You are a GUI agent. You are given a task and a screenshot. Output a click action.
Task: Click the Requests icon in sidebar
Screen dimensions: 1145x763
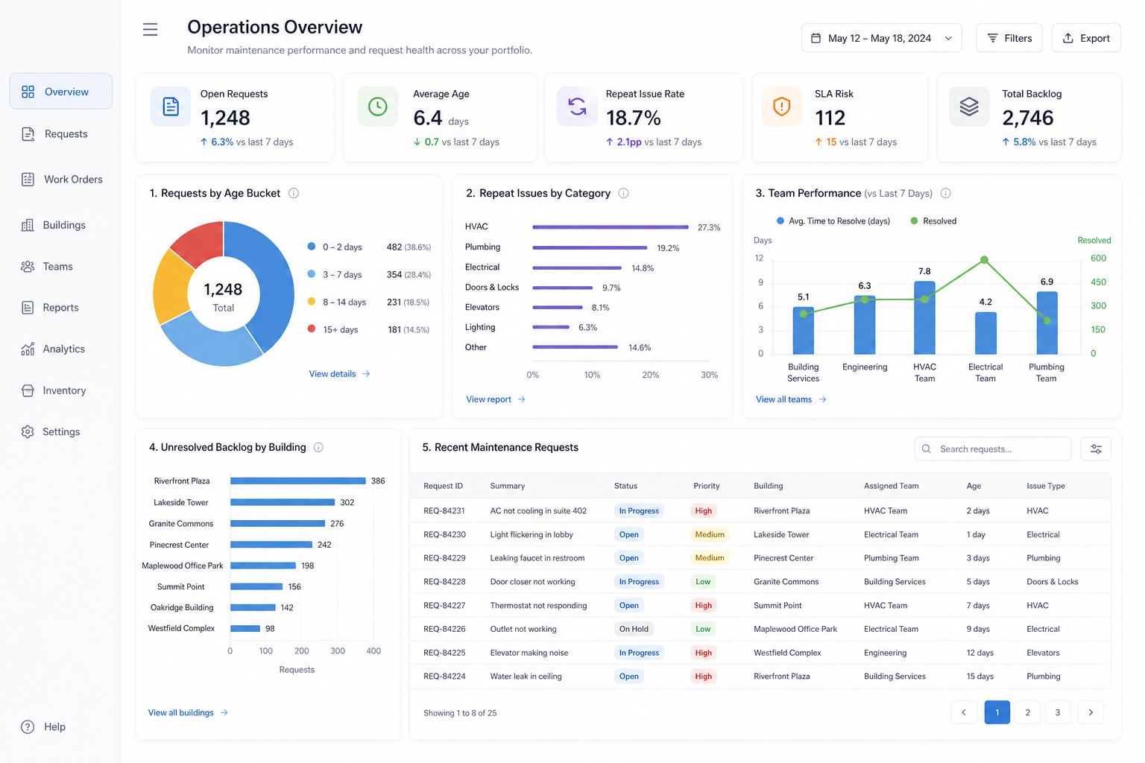click(x=28, y=133)
